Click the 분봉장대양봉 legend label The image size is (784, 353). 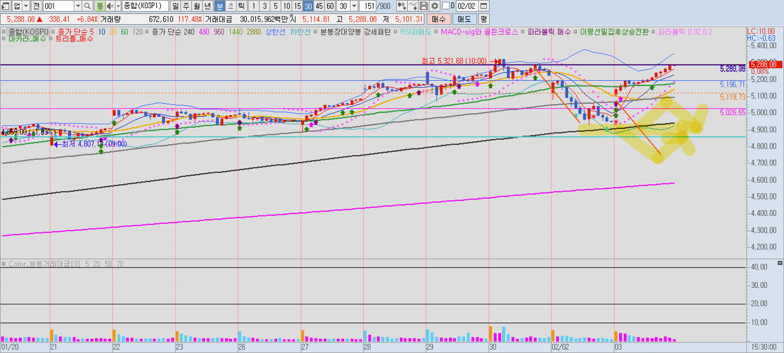tap(340, 32)
